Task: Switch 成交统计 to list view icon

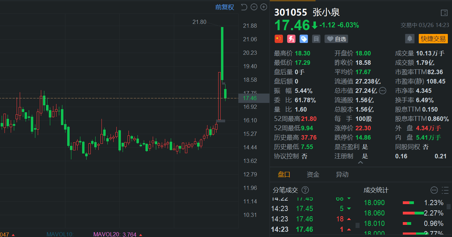Action: [445, 190]
